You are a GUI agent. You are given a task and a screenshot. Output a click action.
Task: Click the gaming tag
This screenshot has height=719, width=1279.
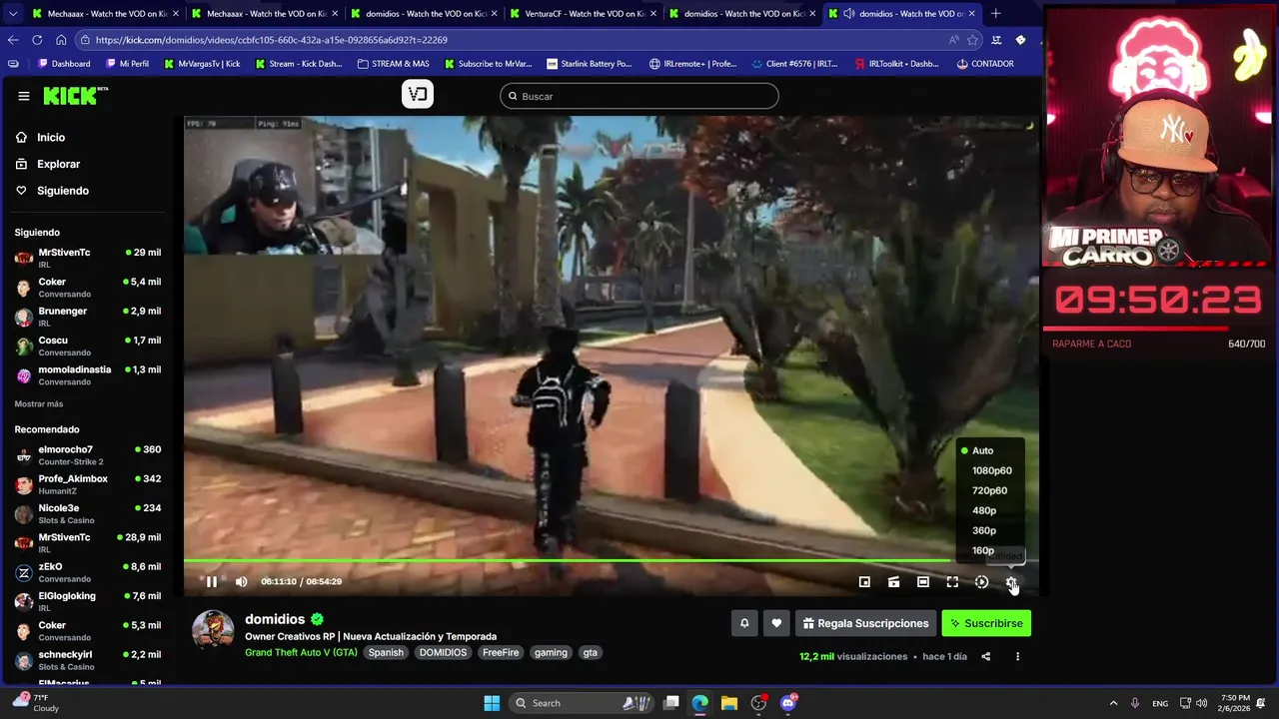pyautogui.click(x=551, y=652)
